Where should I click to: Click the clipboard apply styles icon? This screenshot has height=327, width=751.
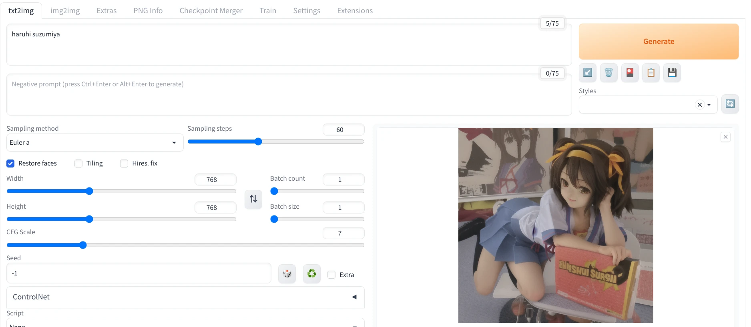click(651, 73)
